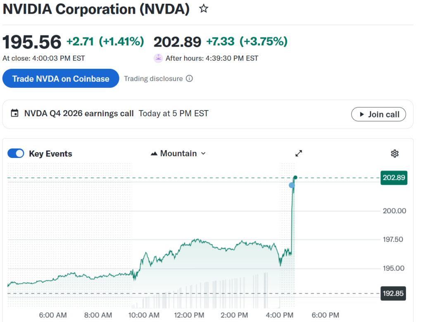Click the NVIDIA Corporation (NVDA) heading
Viewport: 423px width, 322px height.
pos(96,9)
